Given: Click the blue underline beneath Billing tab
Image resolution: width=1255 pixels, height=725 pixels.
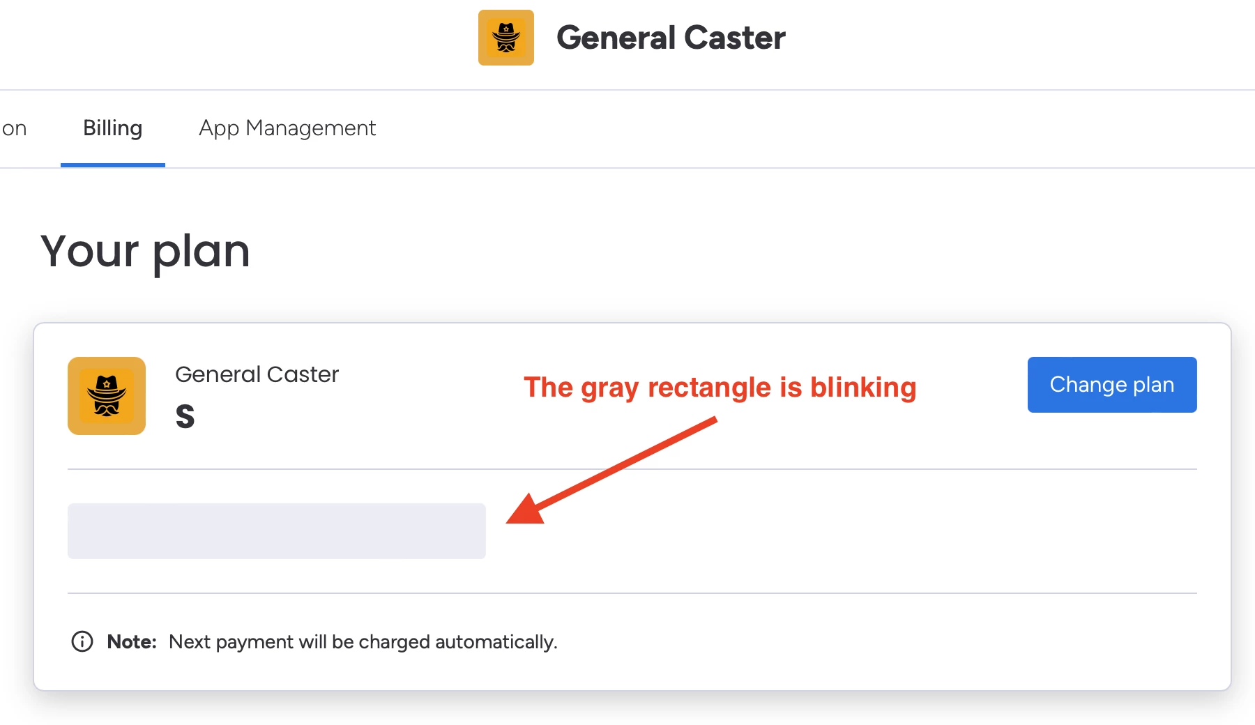Looking at the screenshot, I should click(113, 165).
